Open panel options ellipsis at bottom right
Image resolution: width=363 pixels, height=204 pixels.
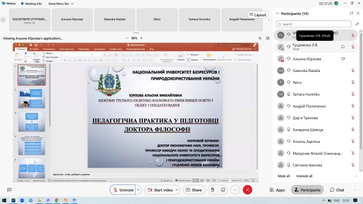tap(355, 190)
